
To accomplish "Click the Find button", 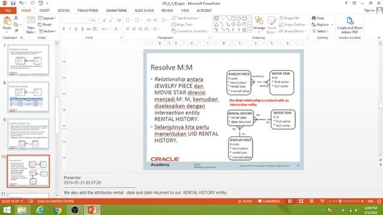I will point(318,19).
